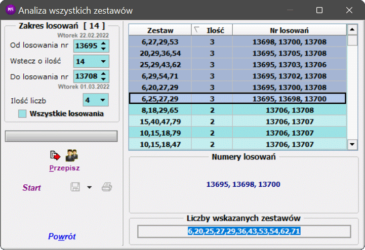This screenshot has width=365, height=250.
Task: Select row with set 10,15,18,47
Action: (x=237, y=144)
